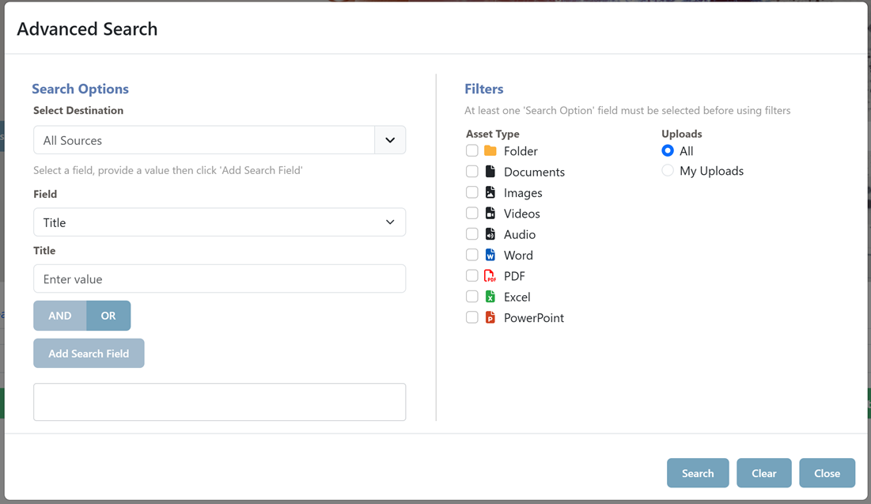This screenshot has height=504, width=871.
Task: Click the Search Options heading
Action: 80,89
